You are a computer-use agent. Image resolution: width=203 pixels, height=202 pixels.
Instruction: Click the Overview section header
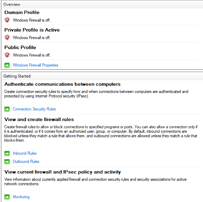(x=12, y=4)
